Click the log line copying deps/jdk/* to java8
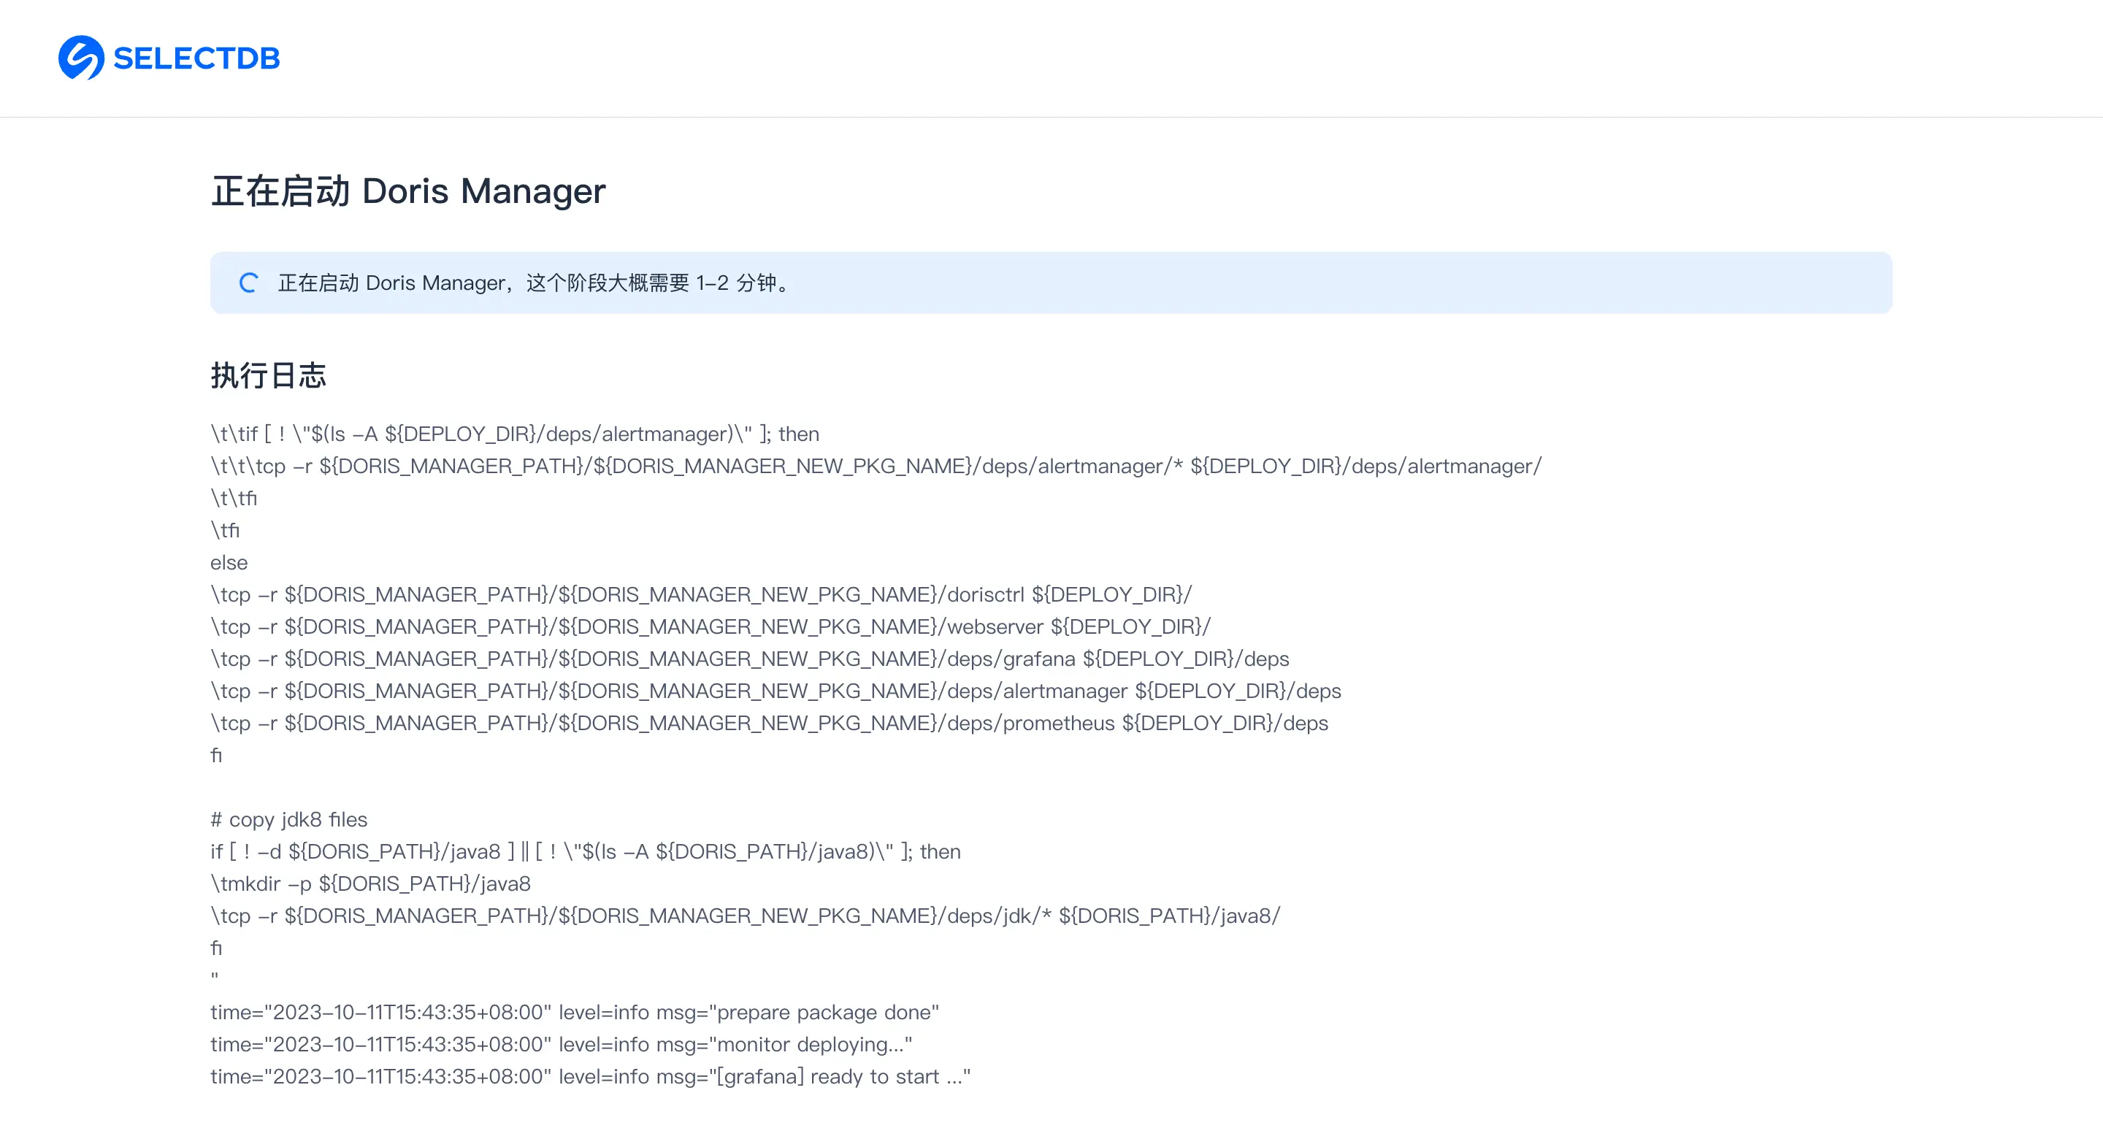This screenshot has height=1139, width=2103. 746,916
